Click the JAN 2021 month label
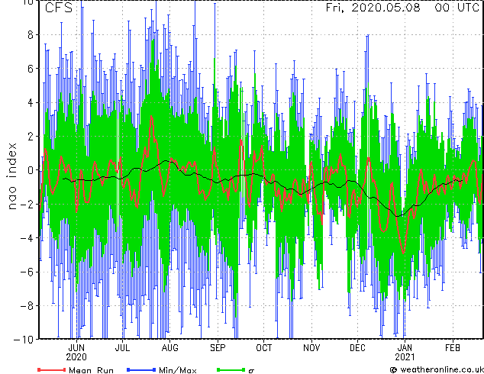This screenshot has width=484, height=374. [x=405, y=353]
